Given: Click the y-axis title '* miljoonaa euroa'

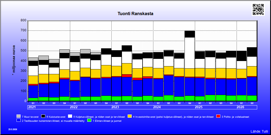Looking at the screenshot, I should (x=14, y=60).
